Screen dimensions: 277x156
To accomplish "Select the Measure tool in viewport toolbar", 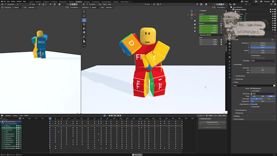I will pyautogui.click(x=84, y=41).
